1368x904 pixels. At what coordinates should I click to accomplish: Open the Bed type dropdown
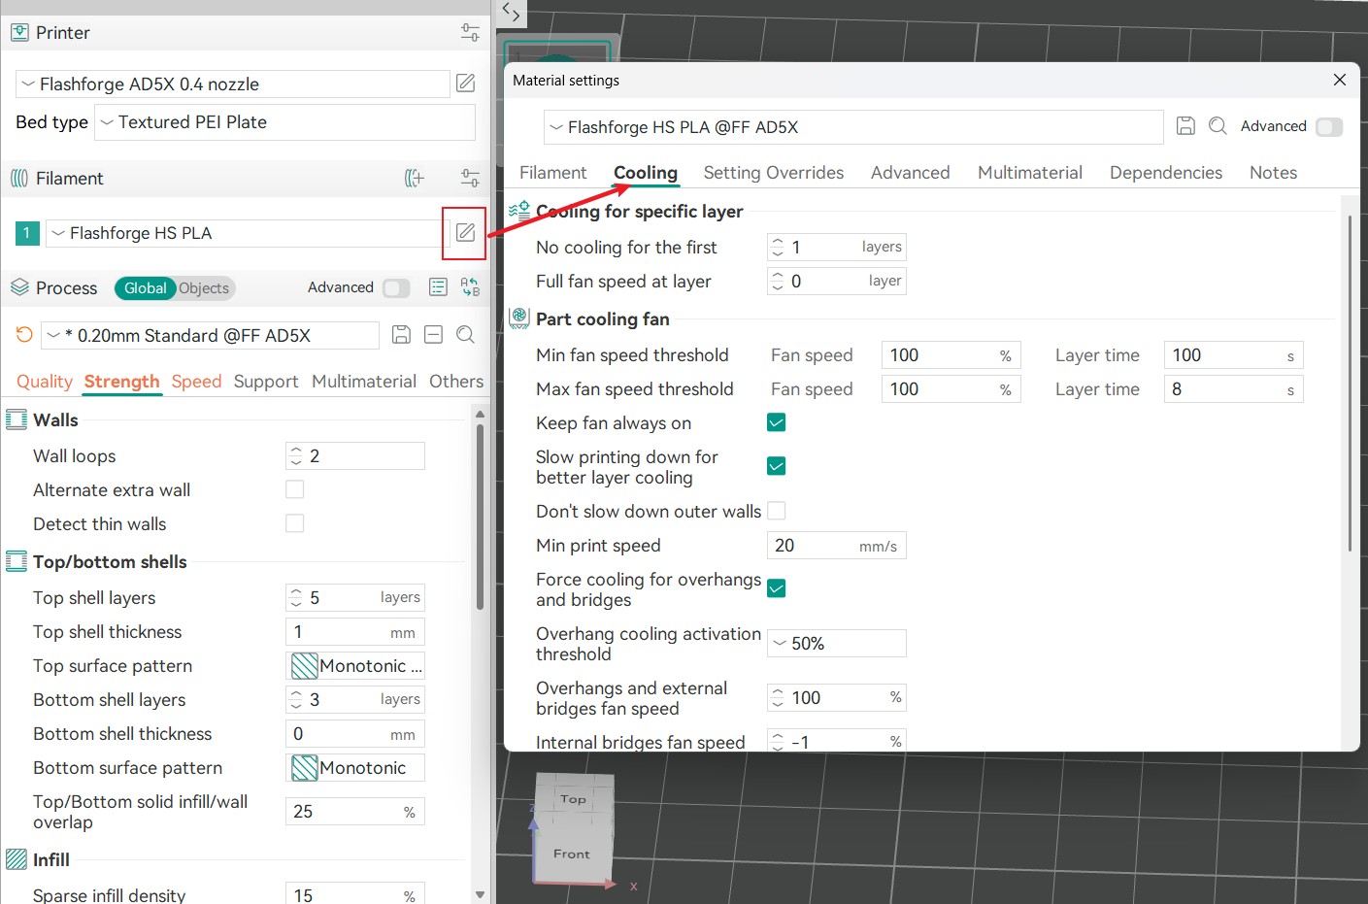[284, 122]
